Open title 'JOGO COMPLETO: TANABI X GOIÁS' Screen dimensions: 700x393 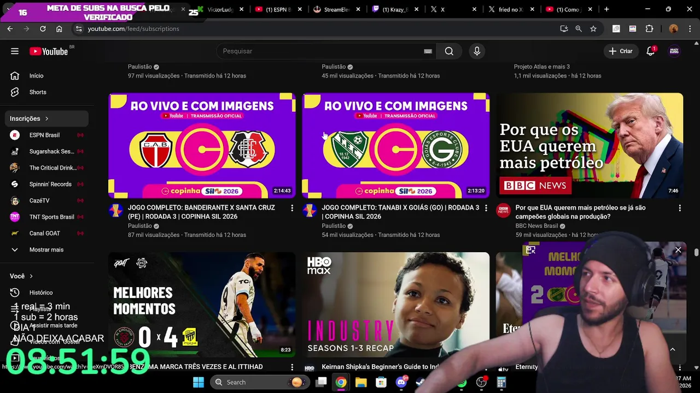tap(400, 212)
